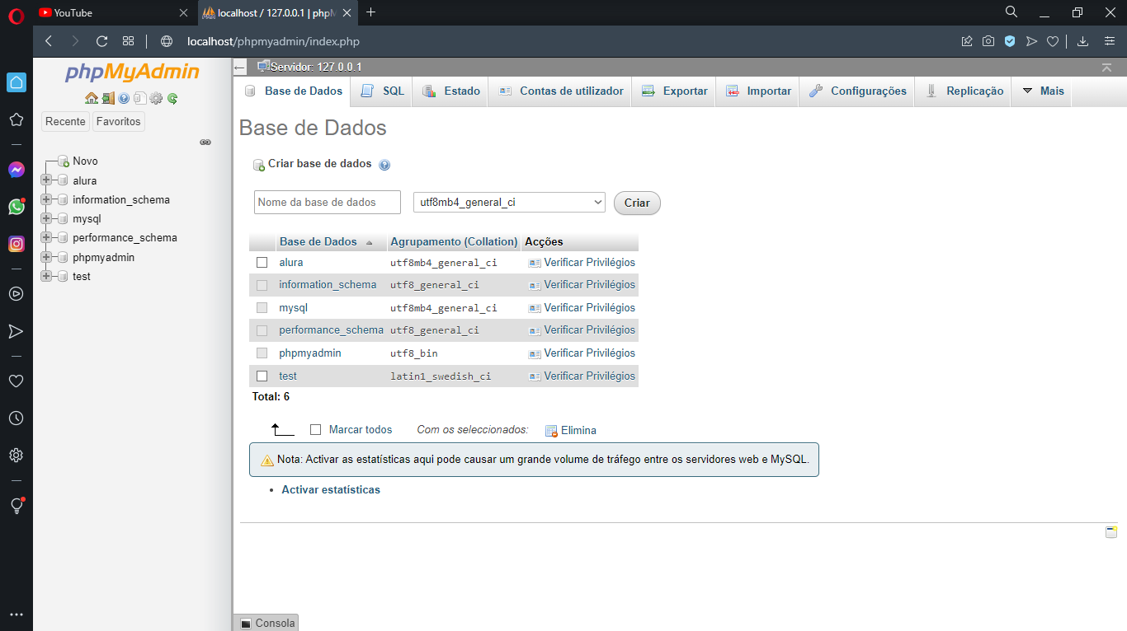Open the collation dropdown utf8mb4_general_ci
The image size is (1127, 631).
tap(509, 202)
